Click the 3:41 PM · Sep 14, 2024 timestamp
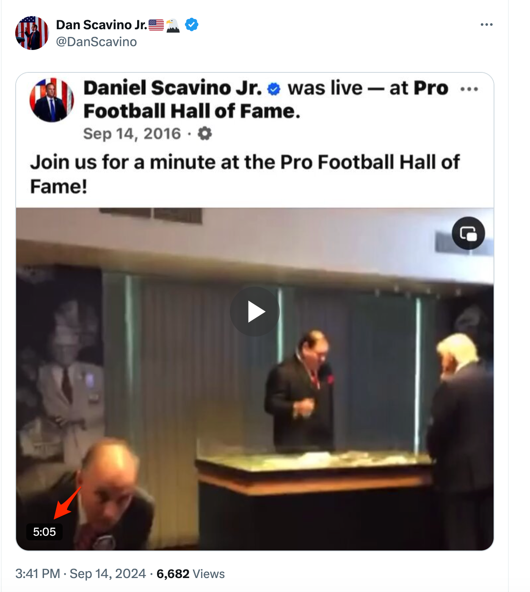The height and width of the screenshot is (592, 530). click(80, 574)
